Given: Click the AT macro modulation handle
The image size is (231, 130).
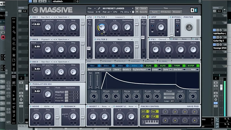Looking at the screenshot, I should (148, 116).
